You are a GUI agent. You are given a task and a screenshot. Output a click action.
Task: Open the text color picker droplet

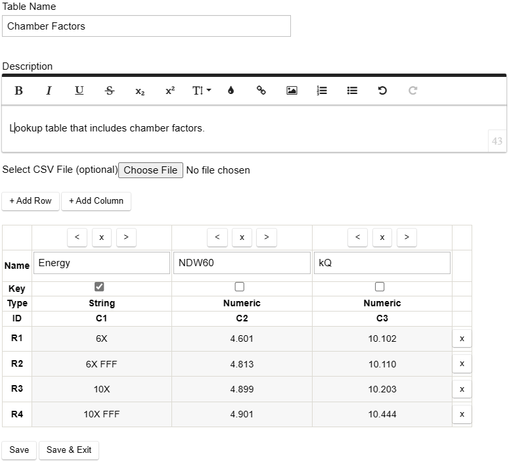[231, 91]
